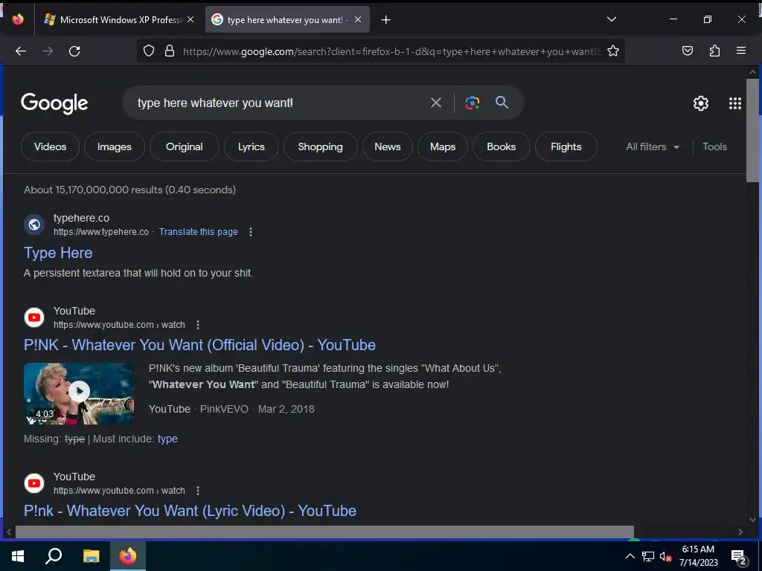Go to Google home via logo

tap(54, 103)
